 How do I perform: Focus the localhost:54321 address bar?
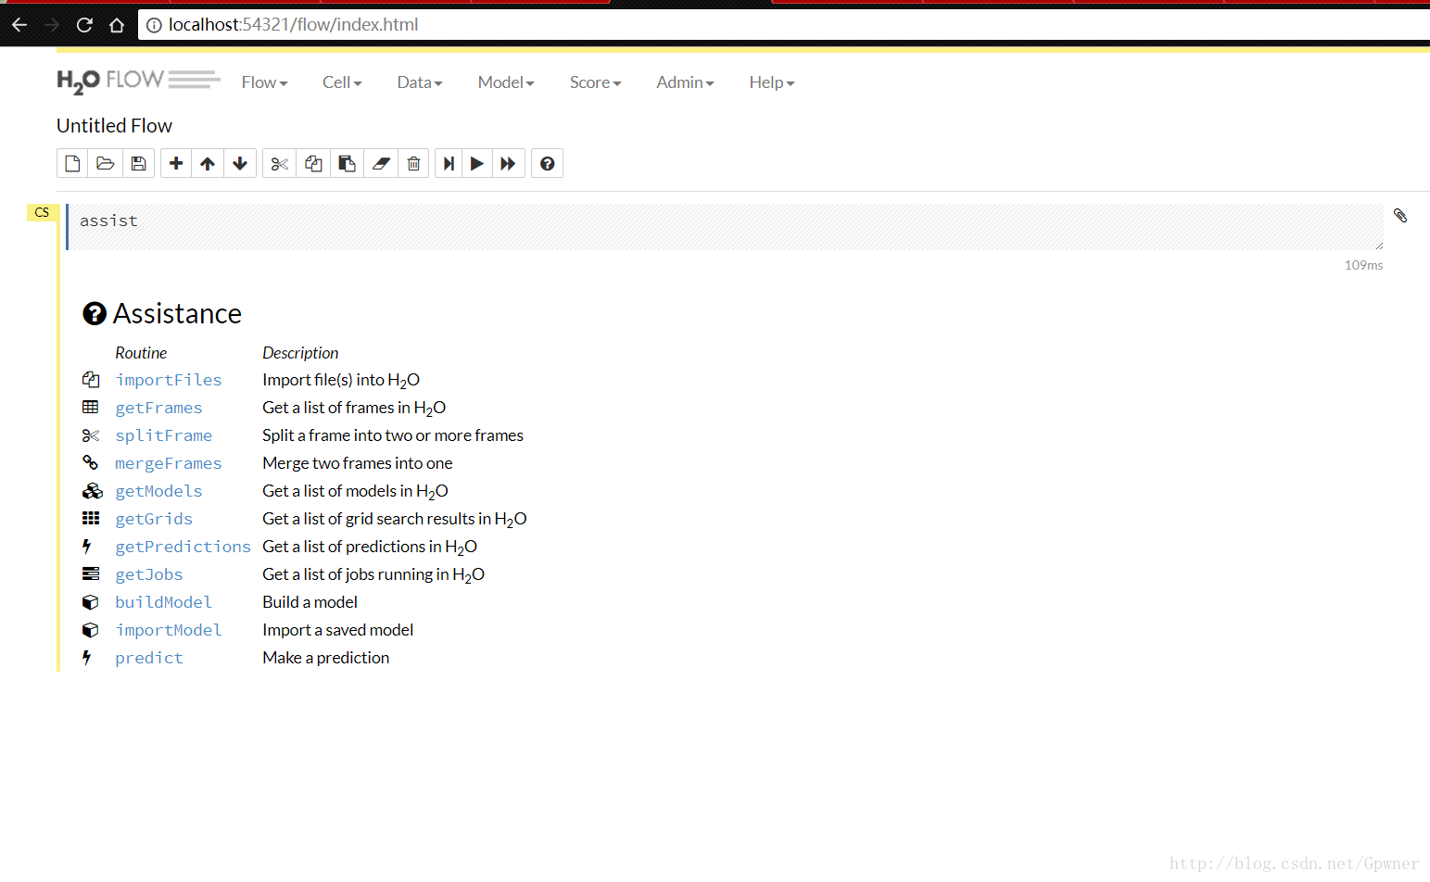click(x=784, y=25)
